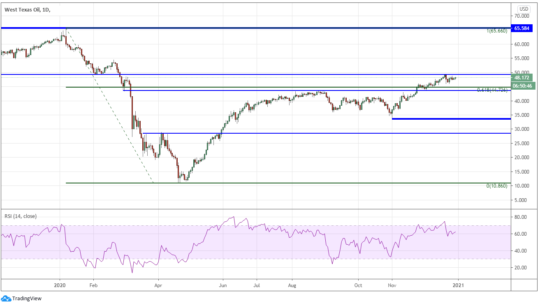This screenshot has height=306, width=540.
Task: Select the thick blue line at 65.584
Action: [x=255, y=28]
